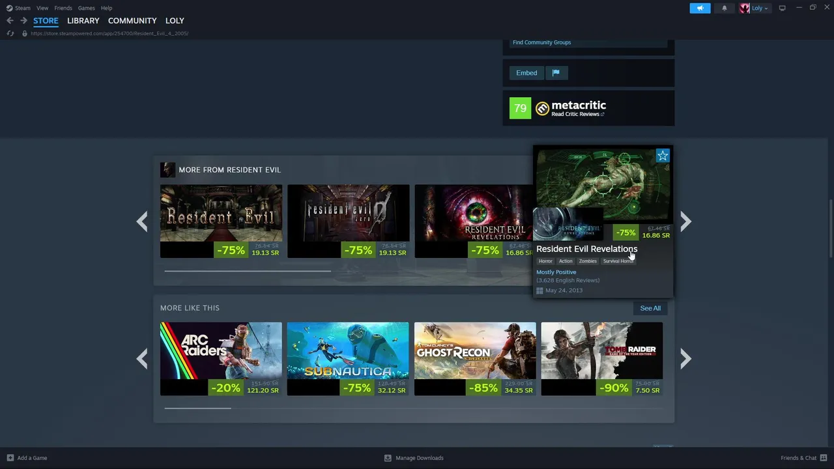Screen dimensions: 834x469
Task: Click the Resident Evil carousel scroll bar
Action: click(248, 271)
